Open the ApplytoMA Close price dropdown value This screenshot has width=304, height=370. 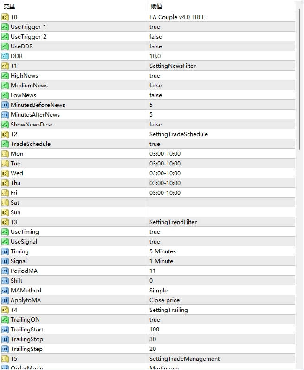pos(164,300)
